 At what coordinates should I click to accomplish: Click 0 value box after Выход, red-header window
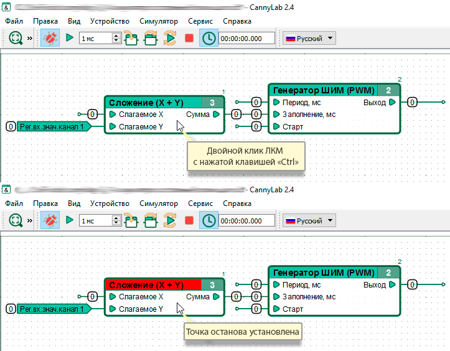click(x=412, y=284)
